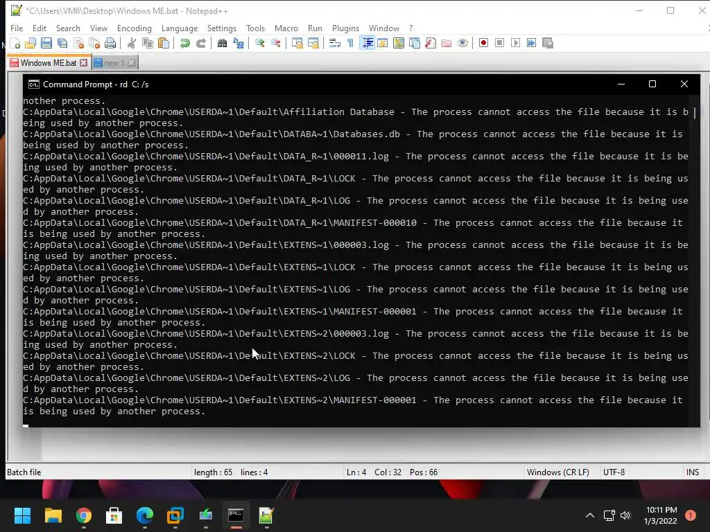710x532 pixels.
Task: Close the Windows ME.bat tab
Action: point(83,63)
